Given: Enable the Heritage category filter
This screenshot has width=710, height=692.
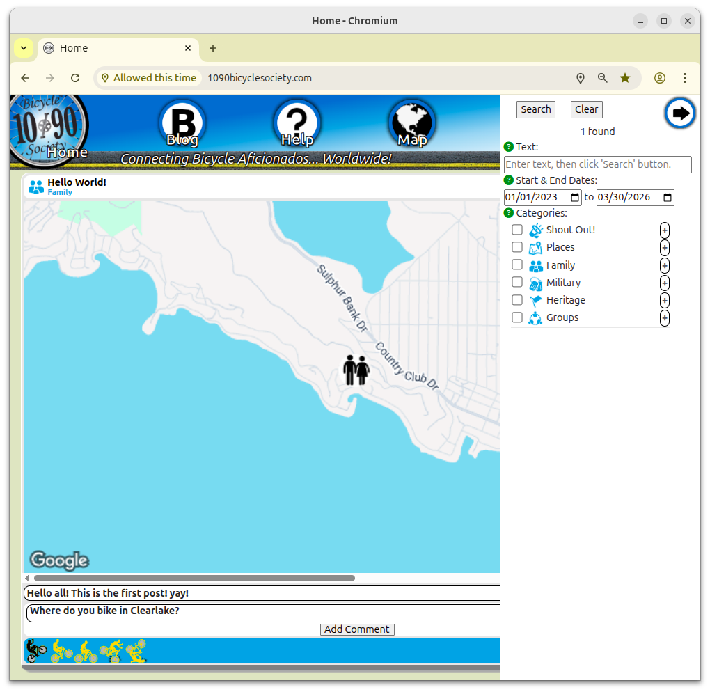Looking at the screenshot, I should pyautogui.click(x=517, y=300).
